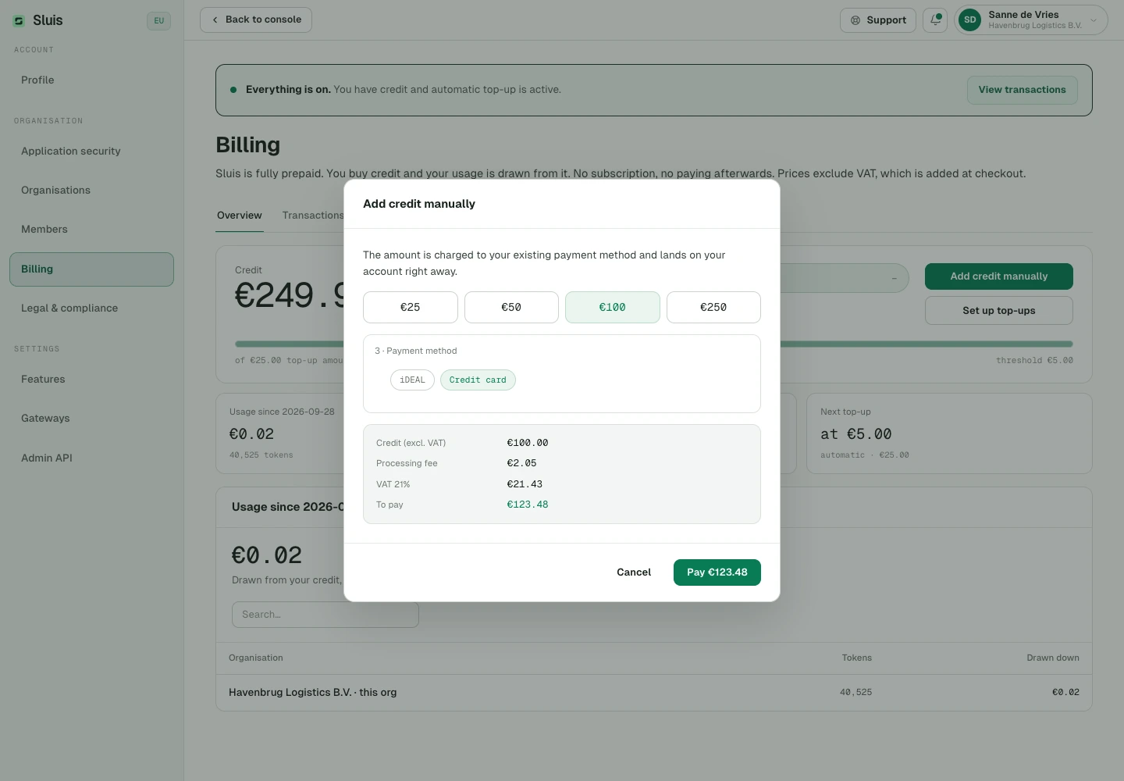Click the Support button
The image size is (1124, 781).
(x=878, y=20)
